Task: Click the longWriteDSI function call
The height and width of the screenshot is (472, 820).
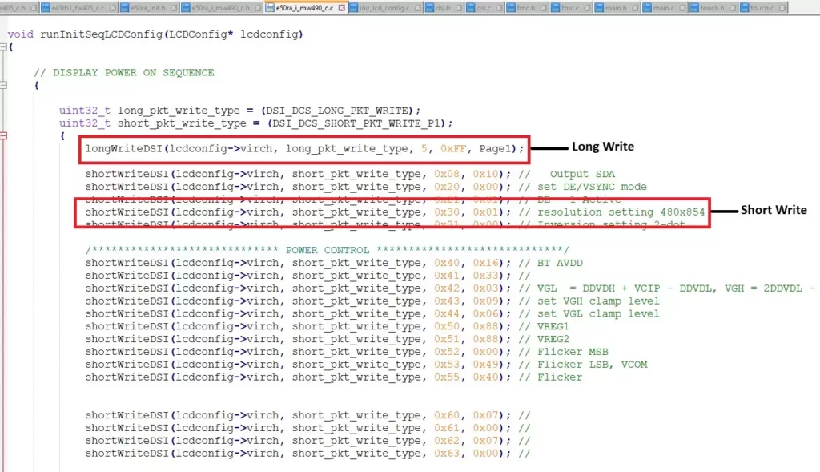Action: [x=124, y=148]
